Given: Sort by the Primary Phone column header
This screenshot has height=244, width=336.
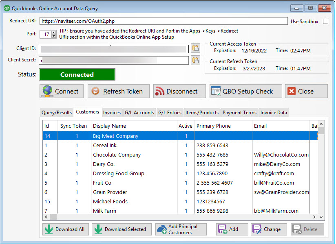Looking at the screenshot, I should (223, 126).
